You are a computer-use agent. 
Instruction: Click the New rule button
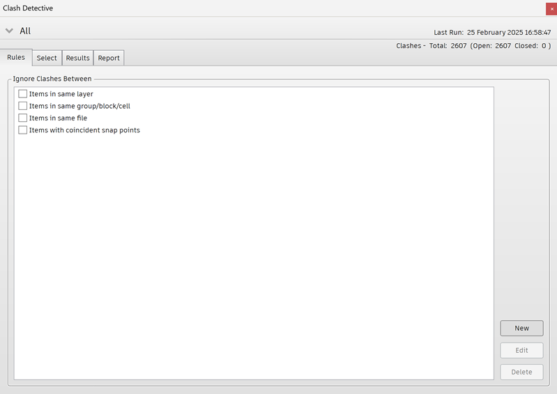pos(521,329)
